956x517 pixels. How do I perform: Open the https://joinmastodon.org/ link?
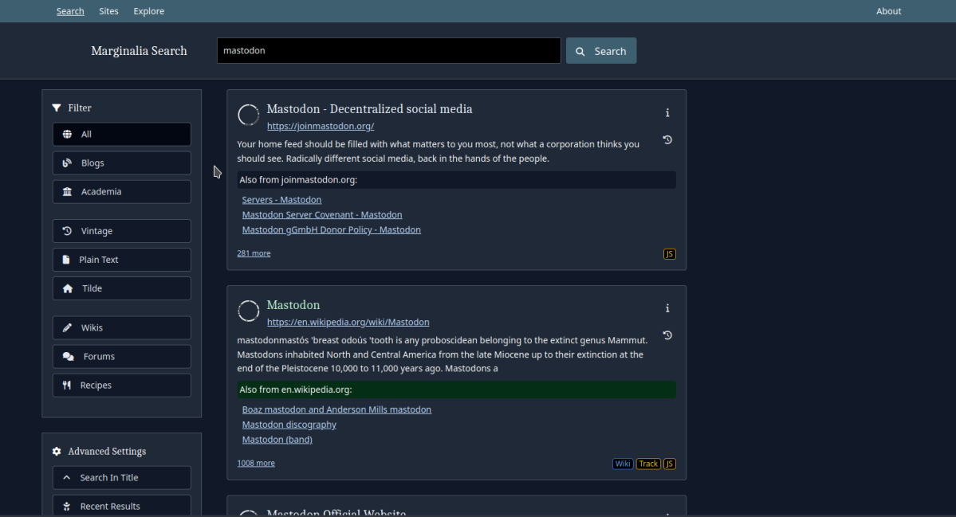point(321,126)
